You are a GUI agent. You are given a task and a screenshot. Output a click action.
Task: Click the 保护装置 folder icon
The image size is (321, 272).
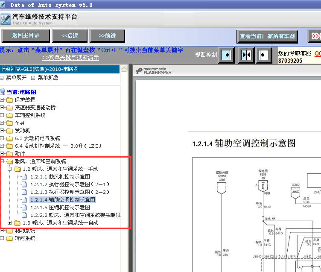point(9,100)
